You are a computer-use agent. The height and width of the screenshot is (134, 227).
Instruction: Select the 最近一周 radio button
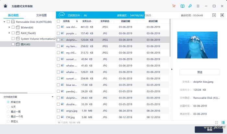[x=8, y=112]
